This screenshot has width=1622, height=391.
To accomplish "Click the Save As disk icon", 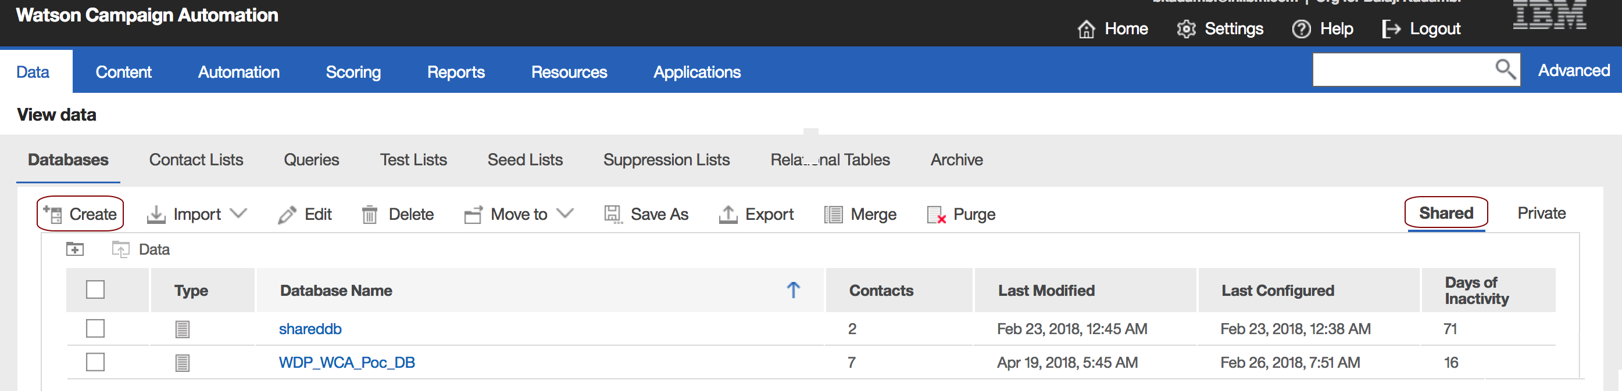I will pos(613,215).
